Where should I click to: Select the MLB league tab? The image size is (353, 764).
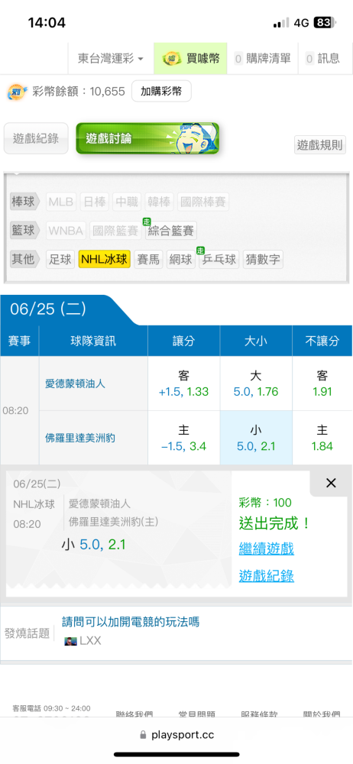click(61, 202)
